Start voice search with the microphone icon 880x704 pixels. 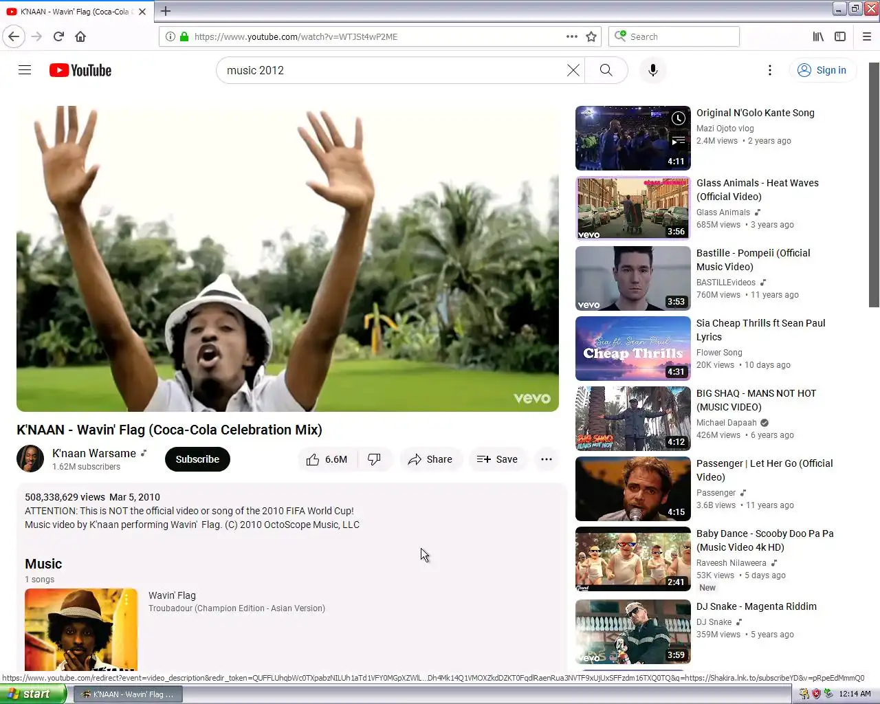653,70
